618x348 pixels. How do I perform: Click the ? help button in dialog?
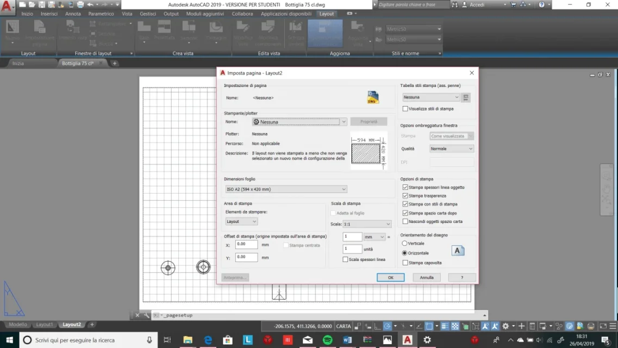pyautogui.click(x=462, y=277)
